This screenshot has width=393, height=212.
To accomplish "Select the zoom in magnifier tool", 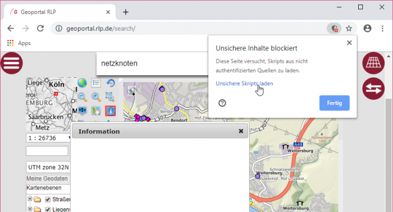I will click(96, 97).
